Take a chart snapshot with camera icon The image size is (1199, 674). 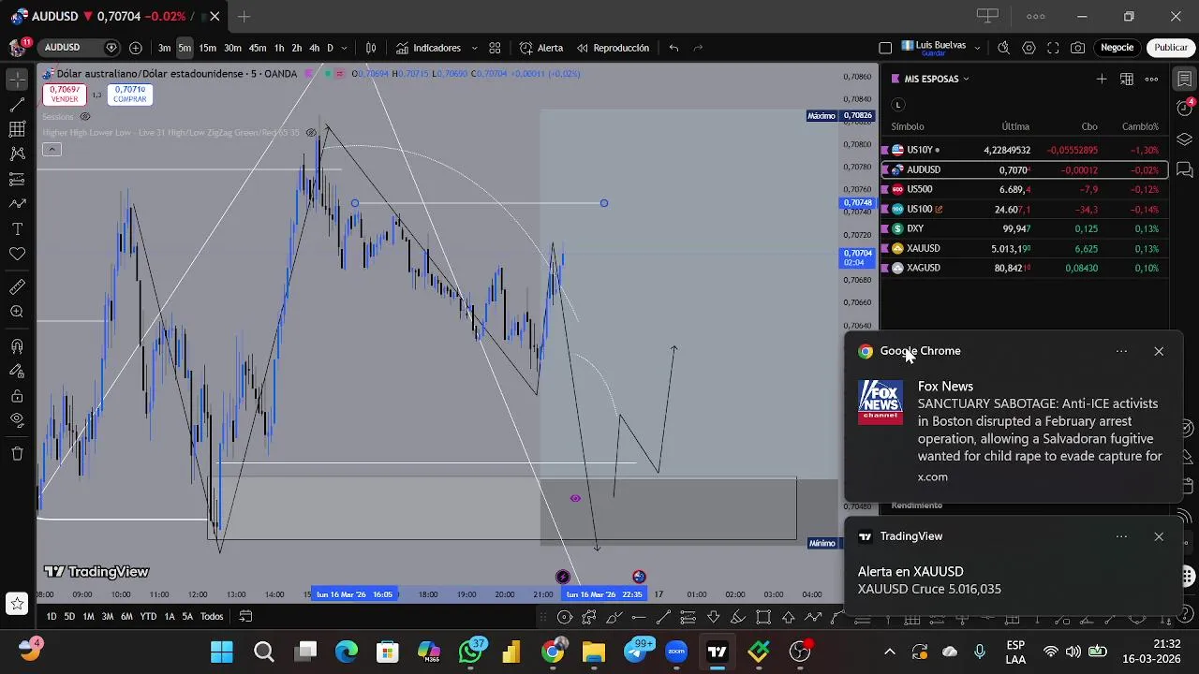[x=1078, y=48]
